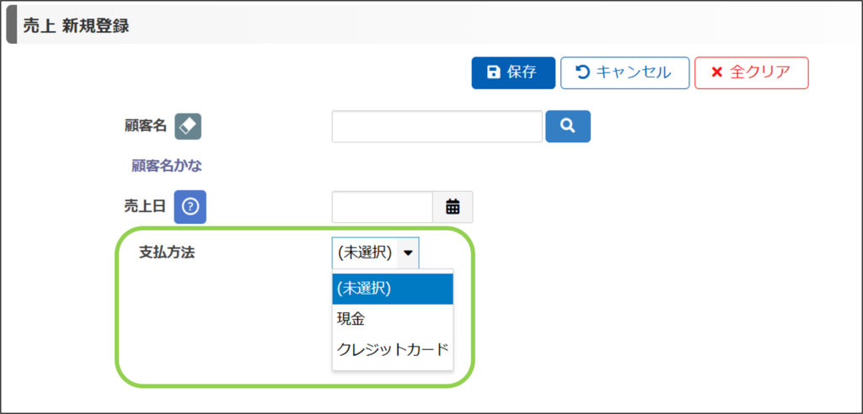Viewport: 863px width, 414px height.
Task: Open the calendar date picker icon
Action: (x=453, y=206)
